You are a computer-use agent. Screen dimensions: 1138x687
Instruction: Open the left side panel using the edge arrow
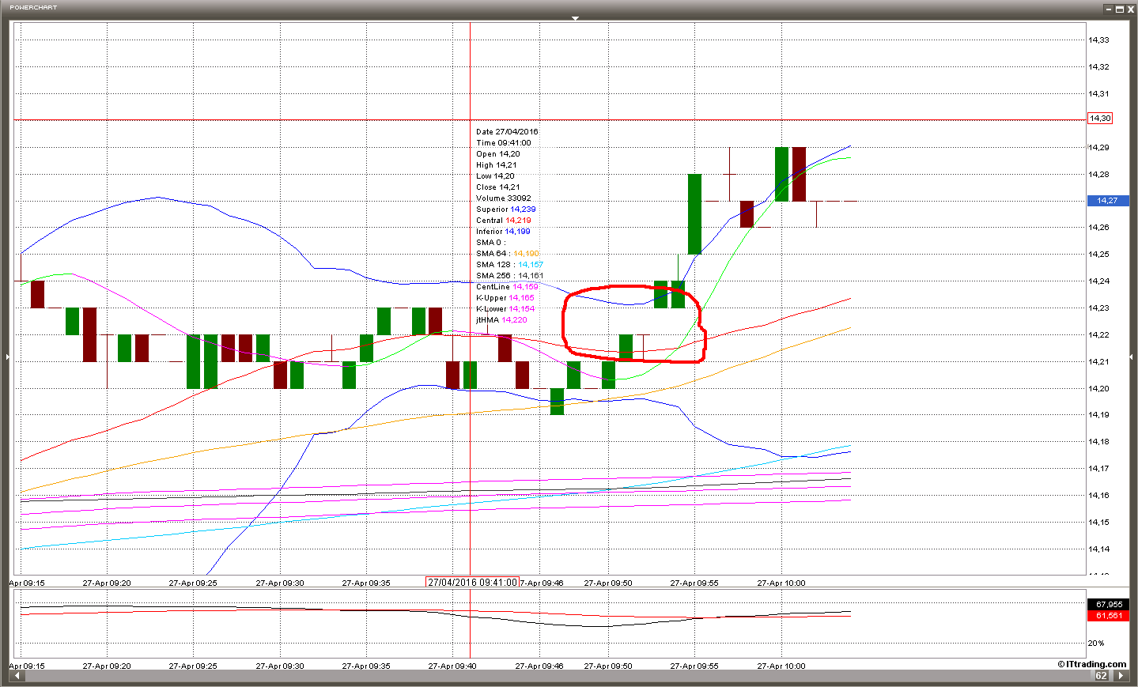pos(8,357)
